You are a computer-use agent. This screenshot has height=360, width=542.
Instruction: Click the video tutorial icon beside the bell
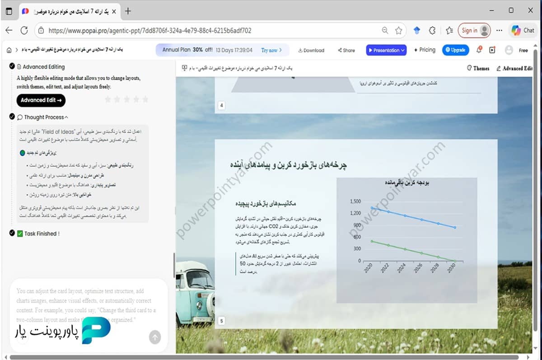(x=492, y=50)
